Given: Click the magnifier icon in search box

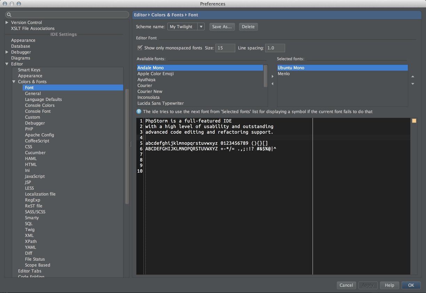Looking at the screenshot, I should click(9, 15).
